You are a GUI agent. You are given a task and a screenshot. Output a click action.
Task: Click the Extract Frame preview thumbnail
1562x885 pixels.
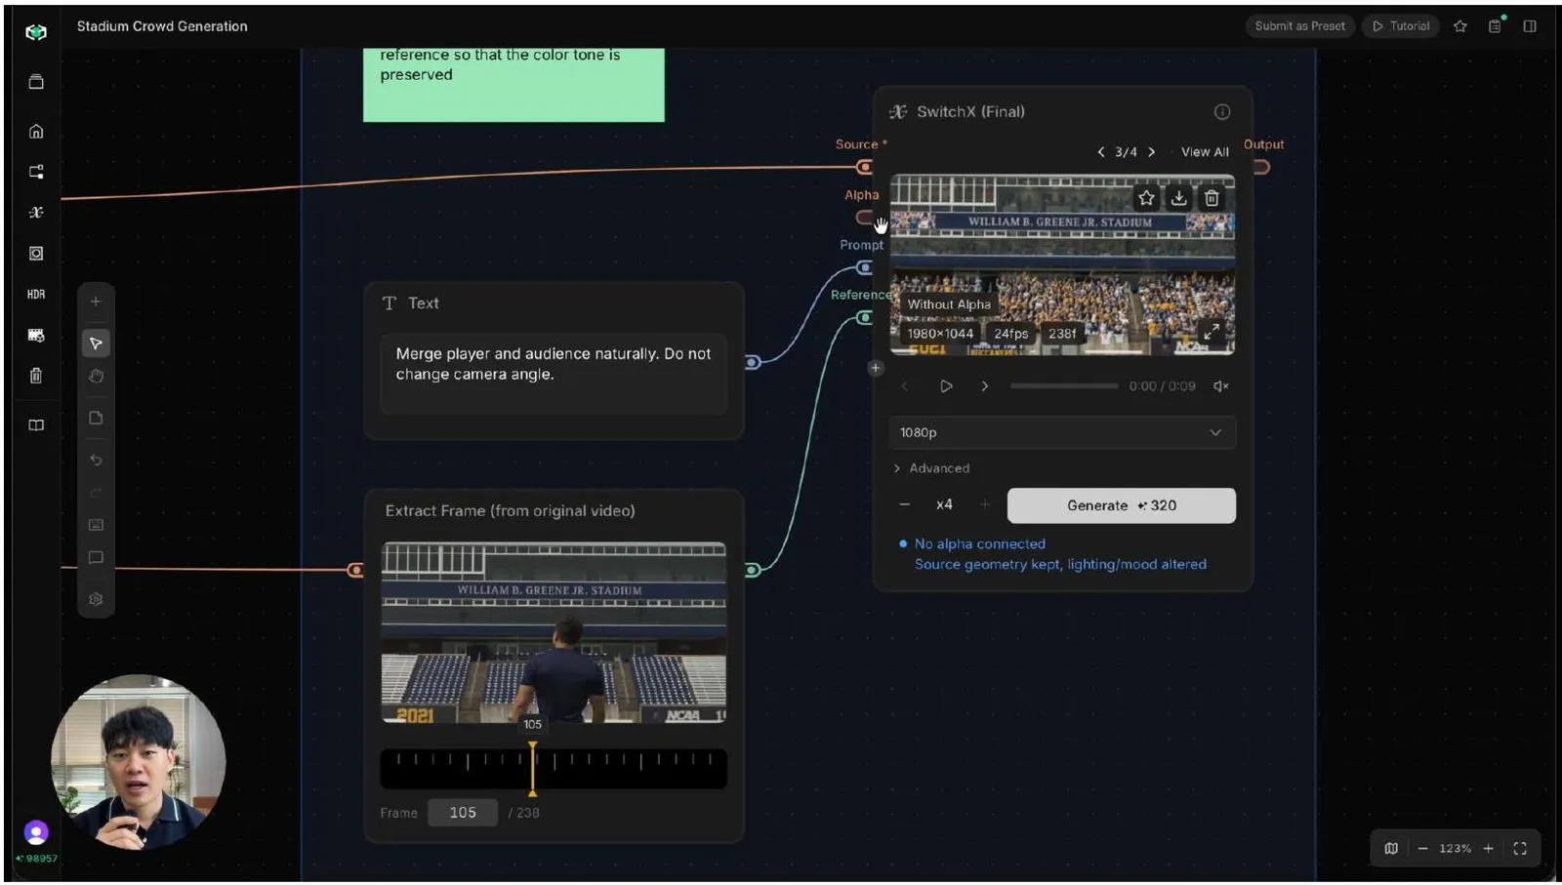click(554, 632)
